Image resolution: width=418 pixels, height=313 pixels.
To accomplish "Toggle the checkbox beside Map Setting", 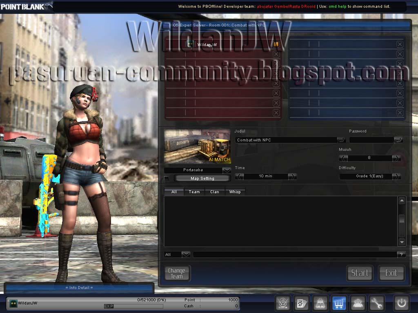I will (167, 179).
